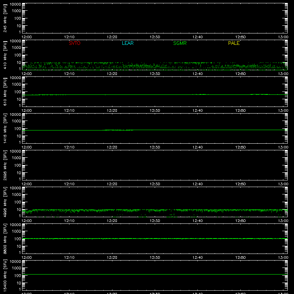The height and width of the screenshot is (294, 294).
Task: Click 12:20 tick under the 1415 MHz panel
Action: coord(112,147)
